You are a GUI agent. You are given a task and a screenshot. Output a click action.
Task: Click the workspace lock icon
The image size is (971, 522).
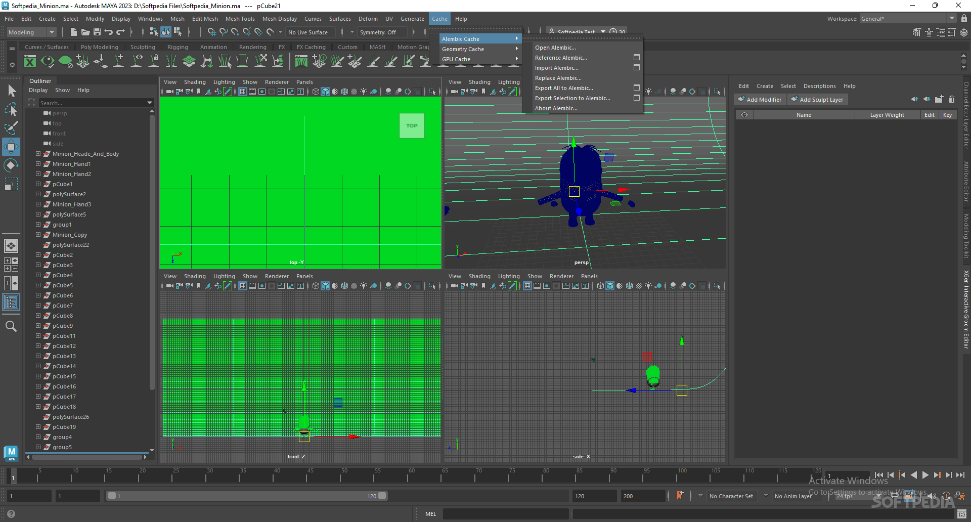[964, 18]
